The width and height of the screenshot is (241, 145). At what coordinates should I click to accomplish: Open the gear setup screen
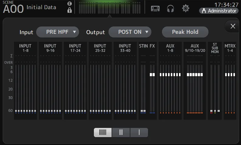185,8
